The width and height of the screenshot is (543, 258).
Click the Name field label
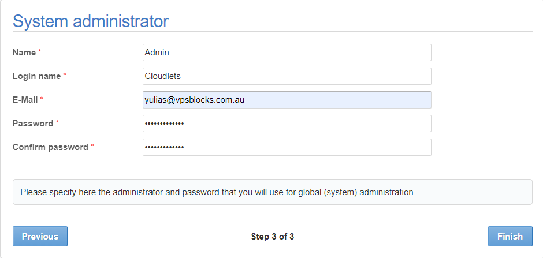24,53
